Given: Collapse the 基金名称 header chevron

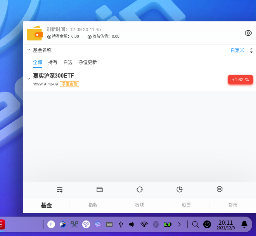Looking at the screenshot, I should pyautogui.click(x=29, y=50).
